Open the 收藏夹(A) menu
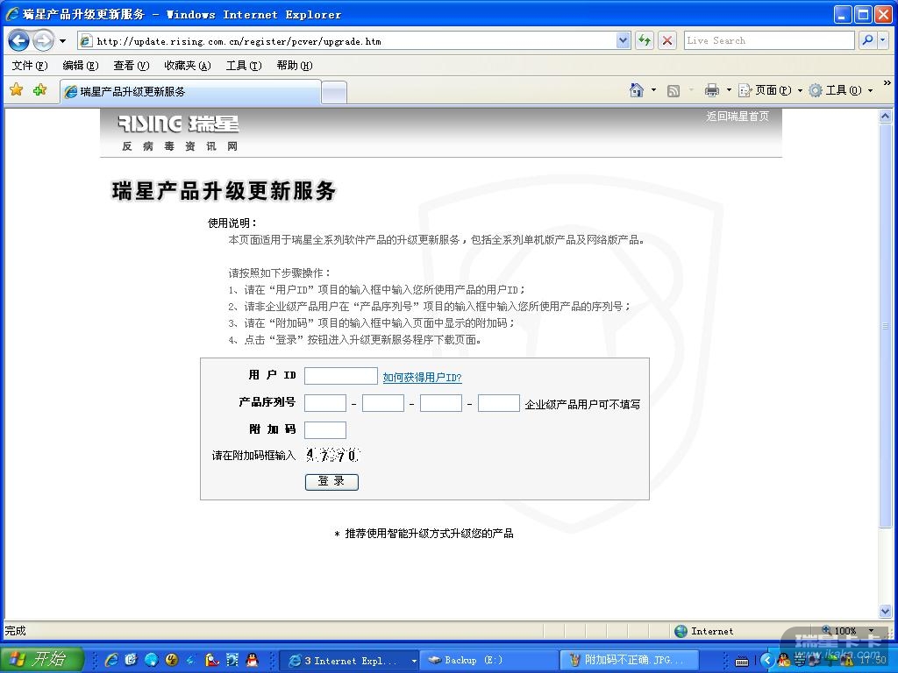This screenshot has width=898, height=673. pos(188,65)
